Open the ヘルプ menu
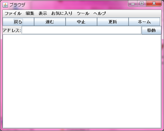This screenshot has height=131, width=164. [100, 13]
